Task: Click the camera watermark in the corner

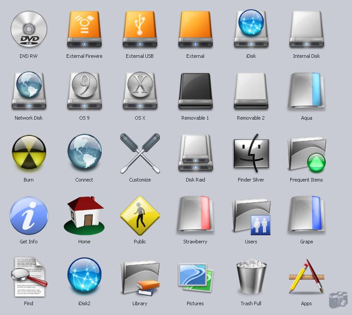Action: coord(338,300)
